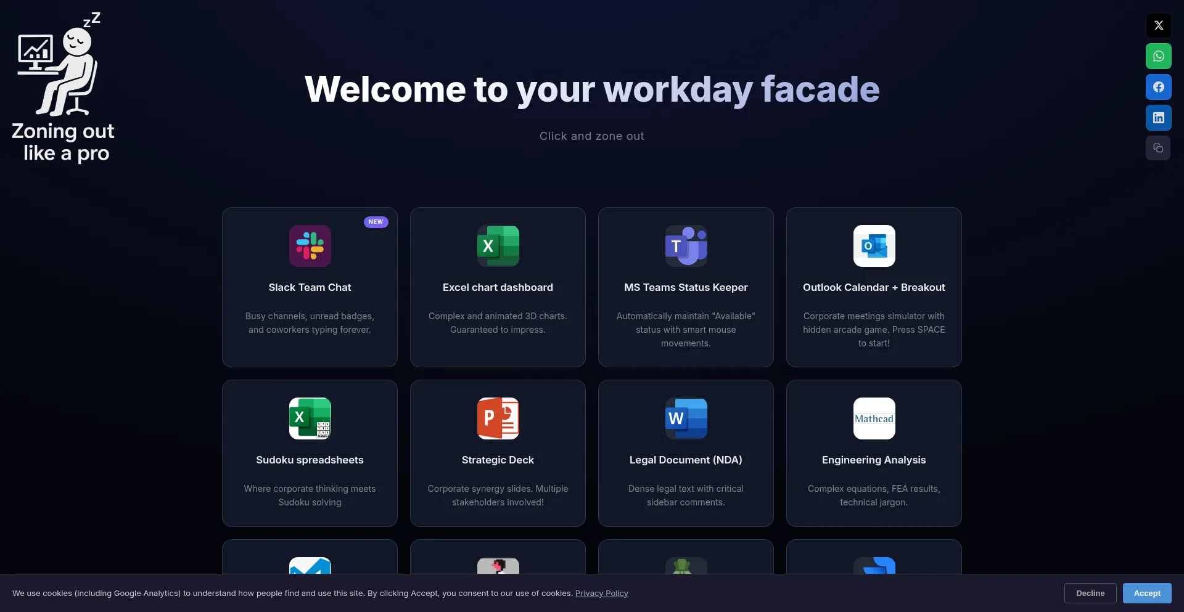This screenshot has width=1184, height=612.
Task: Click the "Dense legal text" description
Action: pos(686,496)
